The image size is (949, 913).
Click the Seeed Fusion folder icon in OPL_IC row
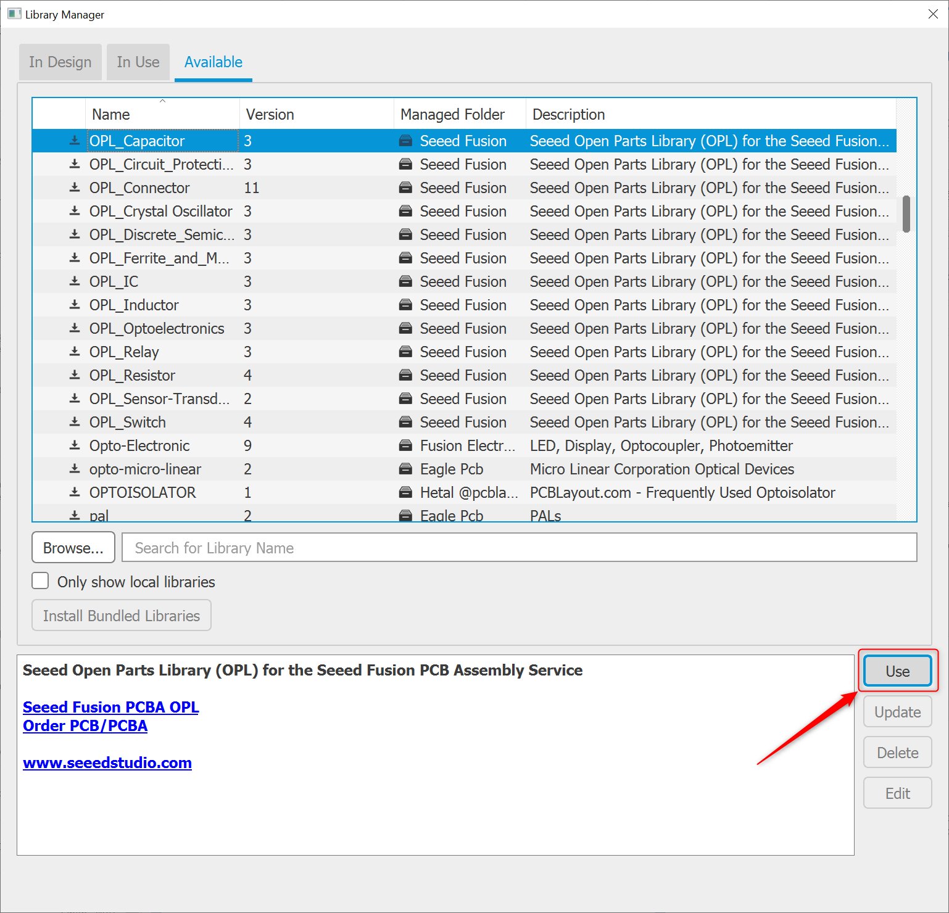tap(405, 281)
